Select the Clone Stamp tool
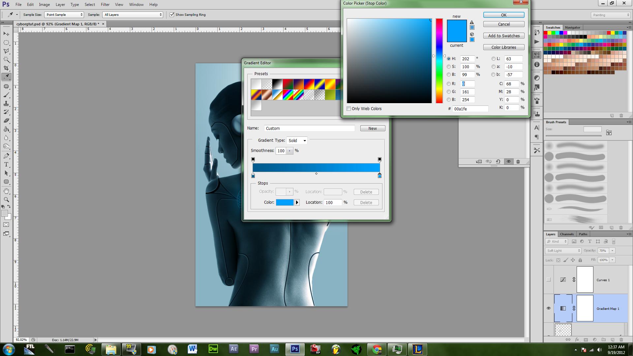Screen dimensions: 633x356 tap(6, 104)
